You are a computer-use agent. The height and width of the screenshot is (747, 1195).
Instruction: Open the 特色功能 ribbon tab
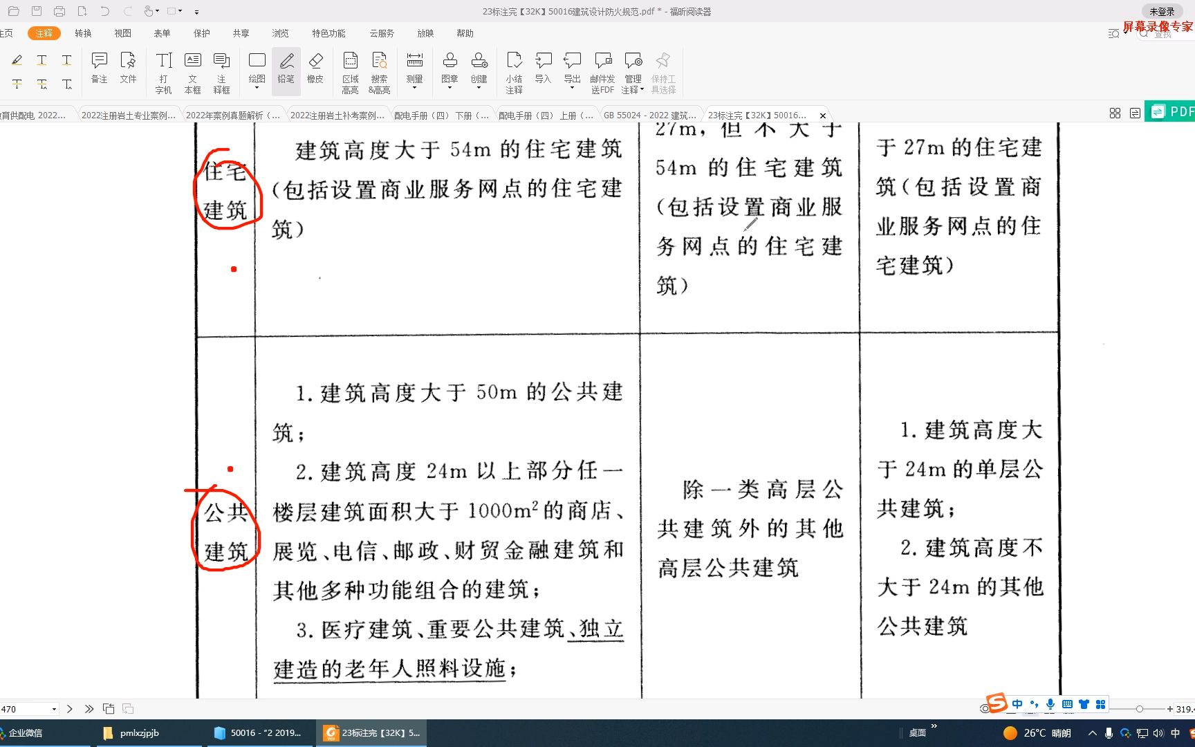tap(328, 33)
